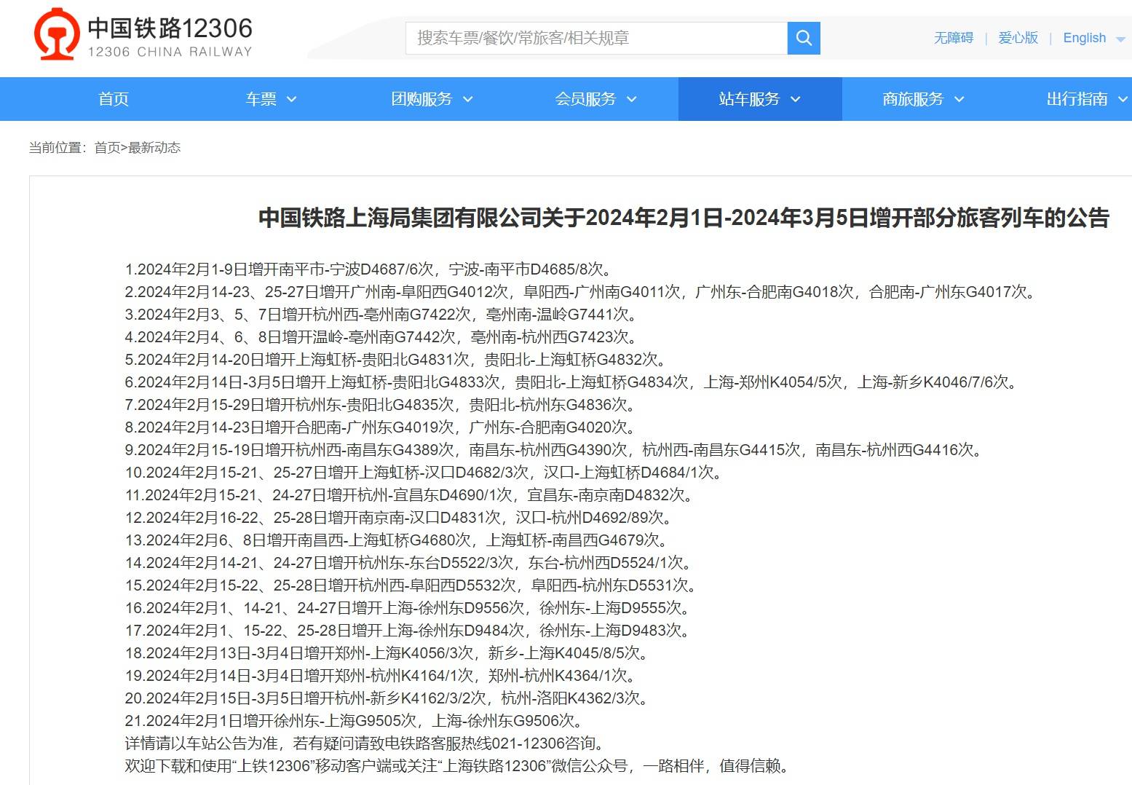Expand the 车票 dropdown chevron
1132x785 pixels.
291,100
